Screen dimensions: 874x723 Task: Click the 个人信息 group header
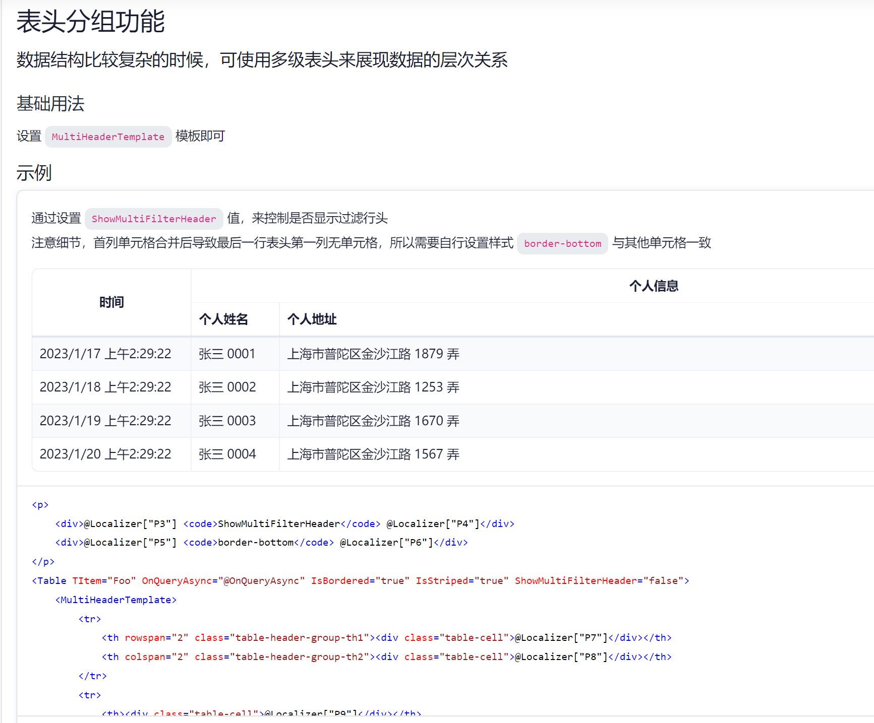pos(654,286)
